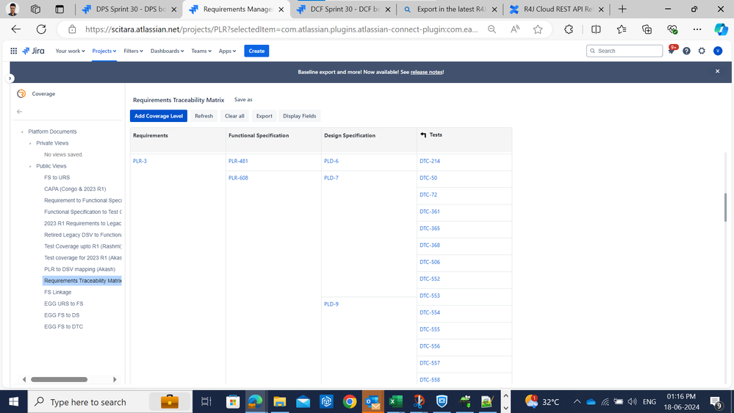Go back using the sidebar back arrow

coord(19,112)
